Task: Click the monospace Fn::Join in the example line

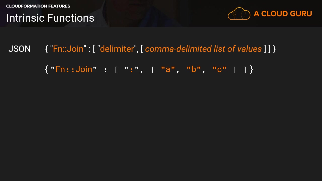Action: click(x=74, y=69)
